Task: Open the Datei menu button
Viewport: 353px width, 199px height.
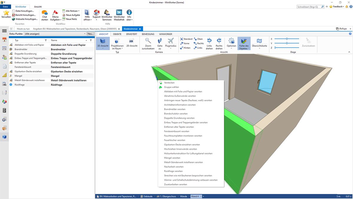Action: (5, 6)
